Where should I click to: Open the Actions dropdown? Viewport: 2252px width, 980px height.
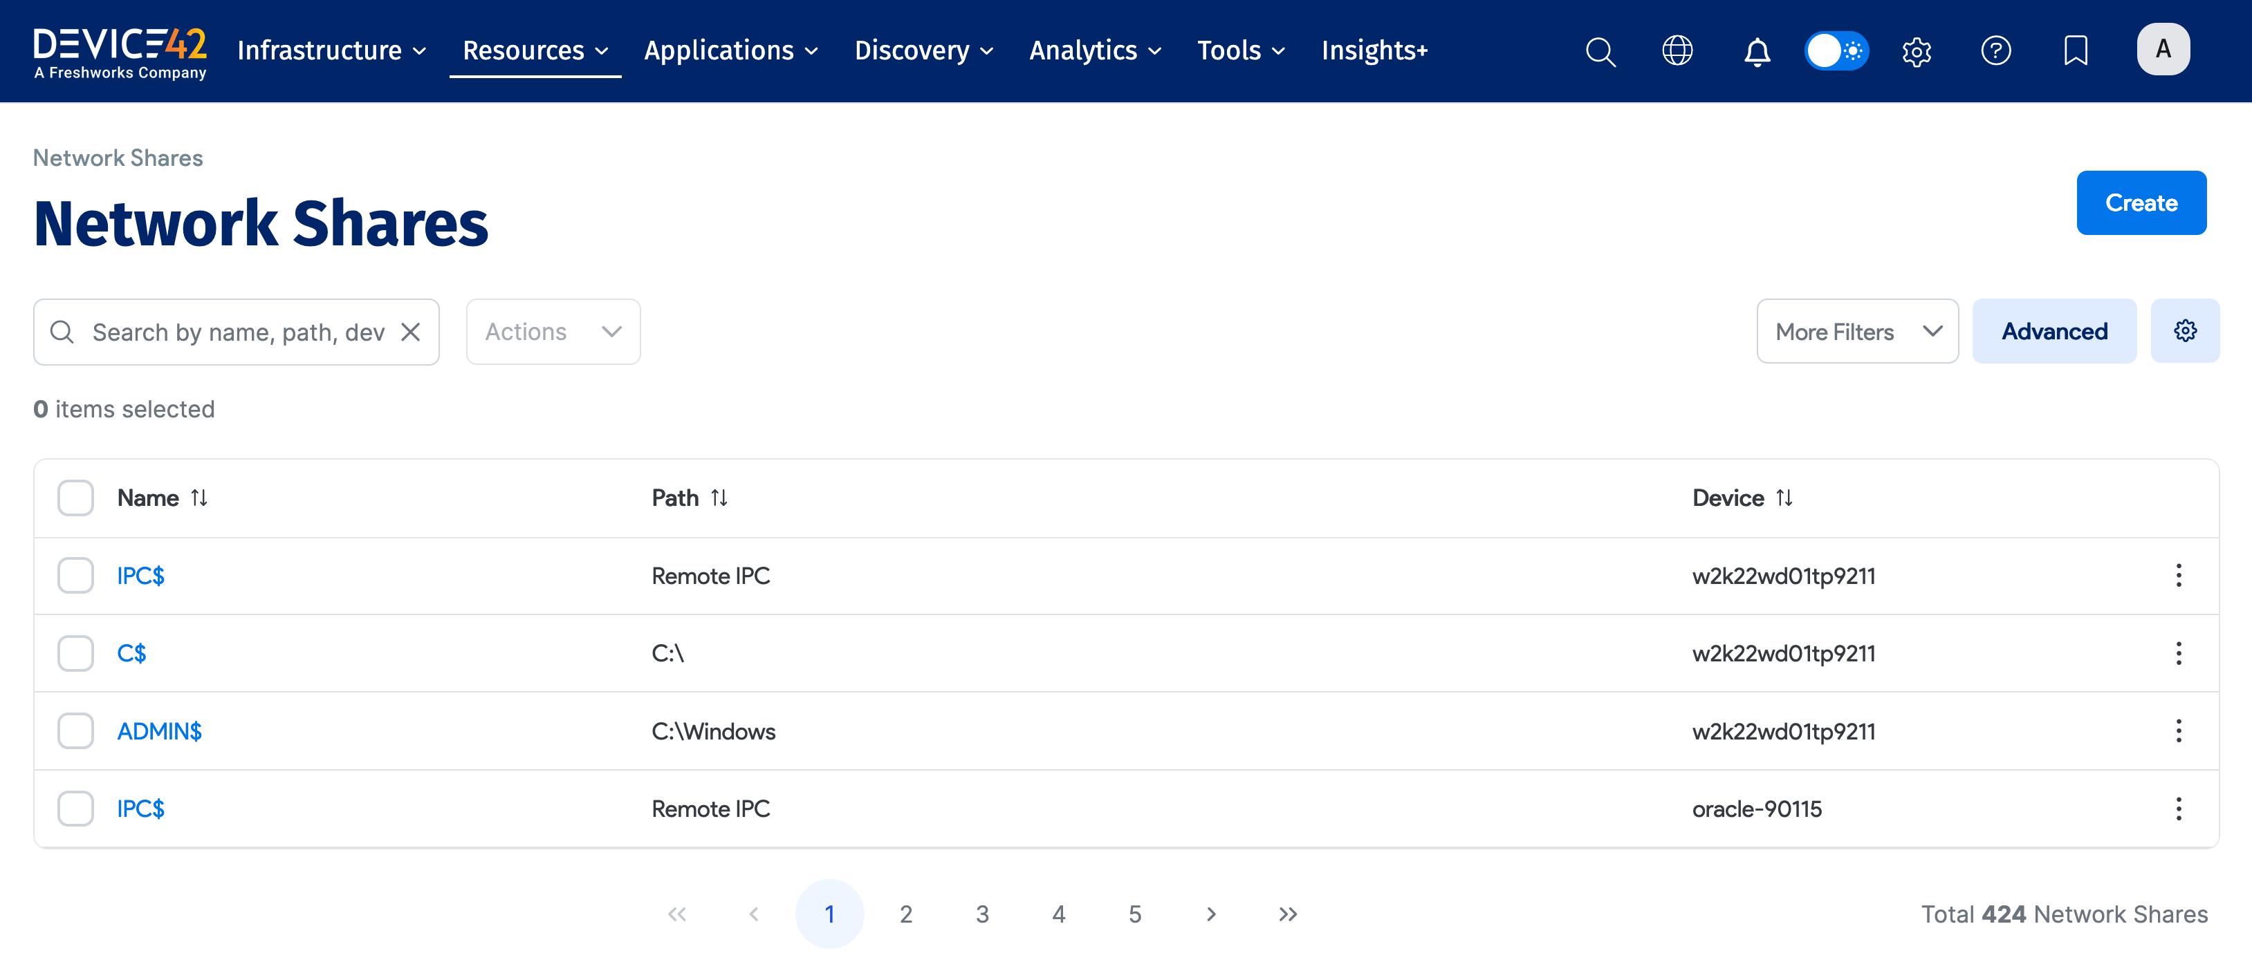pos(553,332)
